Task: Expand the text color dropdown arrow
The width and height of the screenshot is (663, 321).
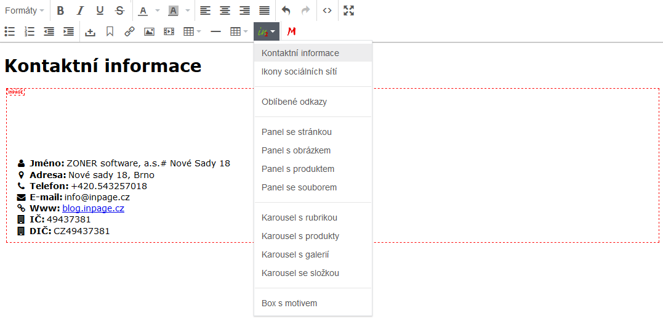Action: pyautogui.click(x=157, y=10)
